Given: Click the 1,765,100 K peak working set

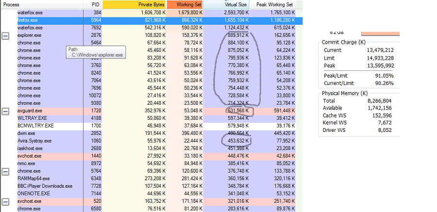Looking at the screenshot, I should coord(282,13).
